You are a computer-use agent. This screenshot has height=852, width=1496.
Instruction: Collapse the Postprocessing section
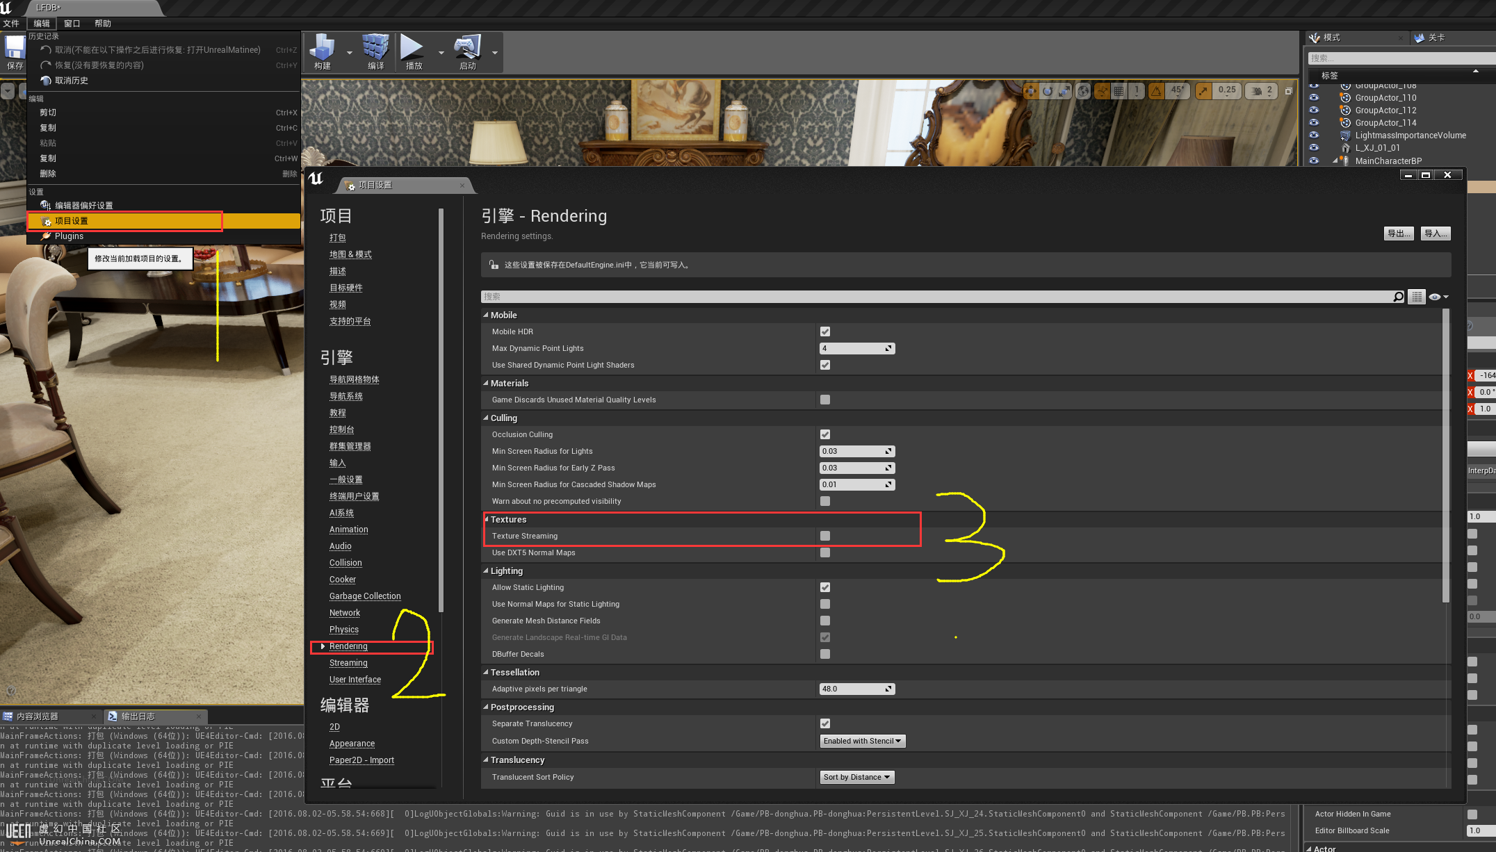click(486, 707)
